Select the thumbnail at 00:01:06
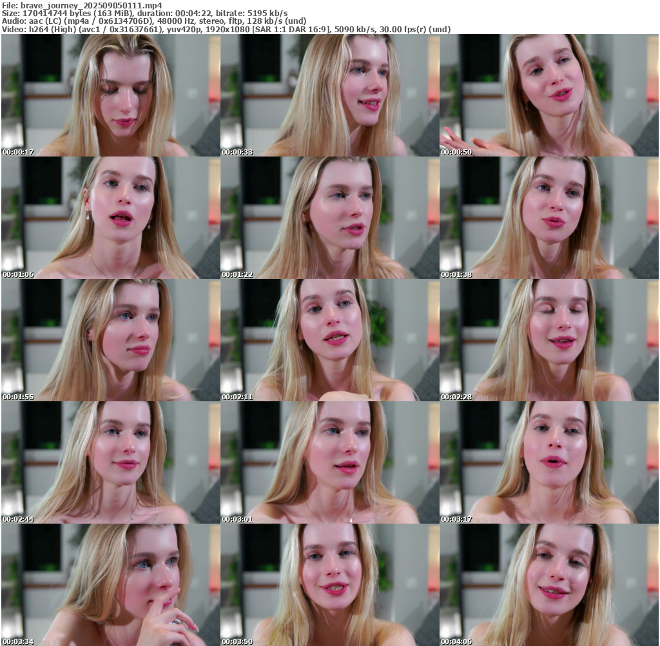660x646 pixels. coord(111,218)
